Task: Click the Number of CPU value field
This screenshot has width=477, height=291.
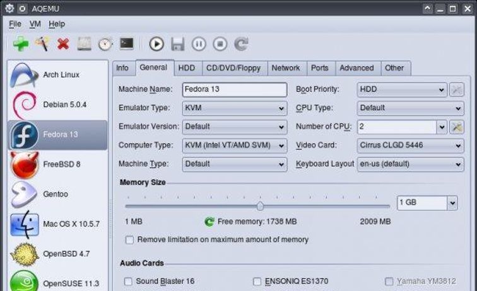Action: click(397, 127)
